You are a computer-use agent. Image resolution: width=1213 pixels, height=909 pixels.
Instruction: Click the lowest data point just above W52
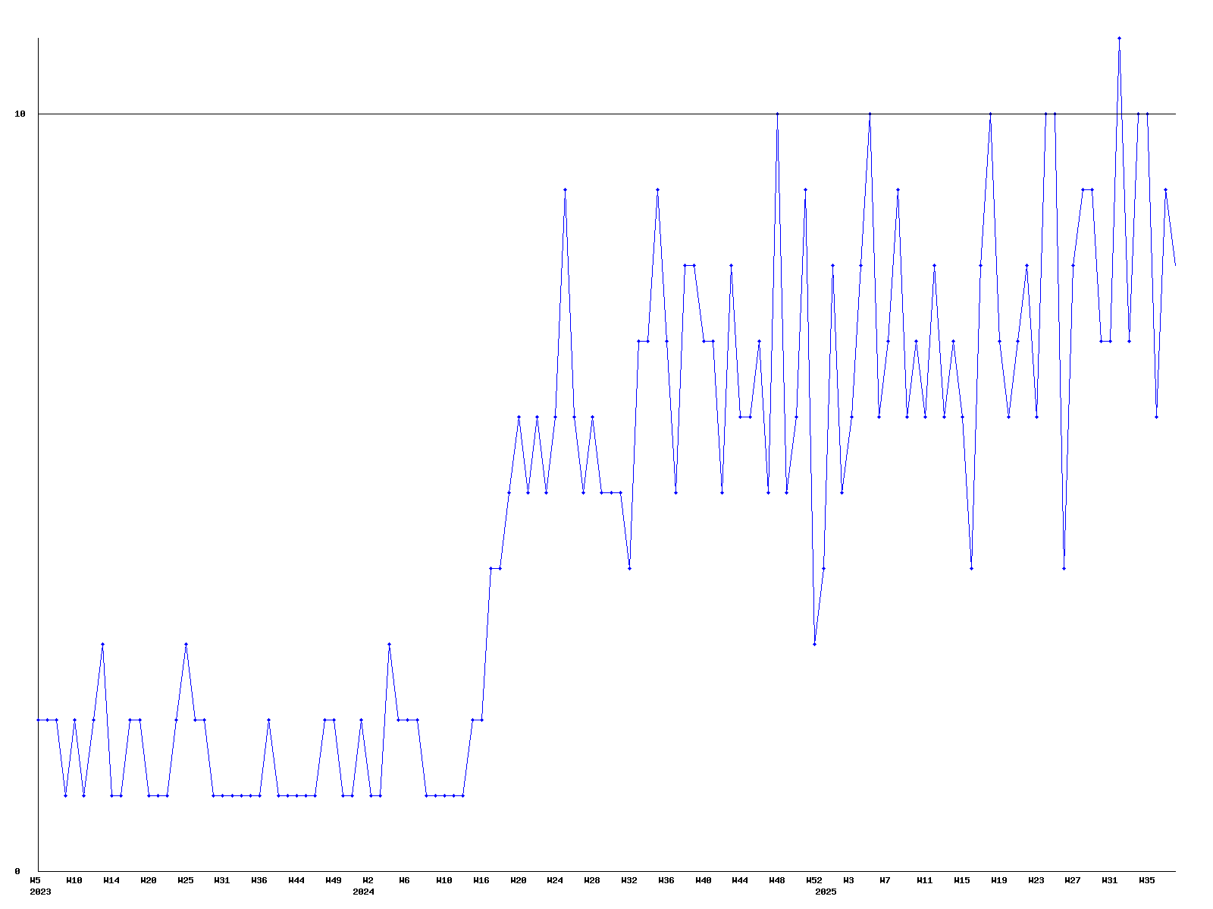click(x=814, y=644)
